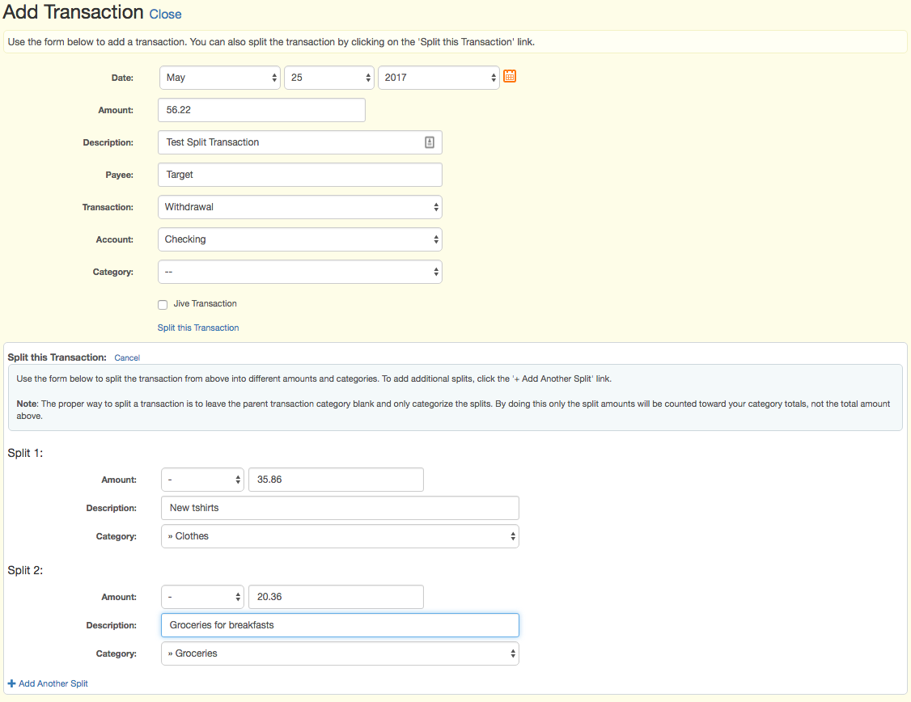
Task: Click the Jive Transaction label text
Action: tap(205, 303)
